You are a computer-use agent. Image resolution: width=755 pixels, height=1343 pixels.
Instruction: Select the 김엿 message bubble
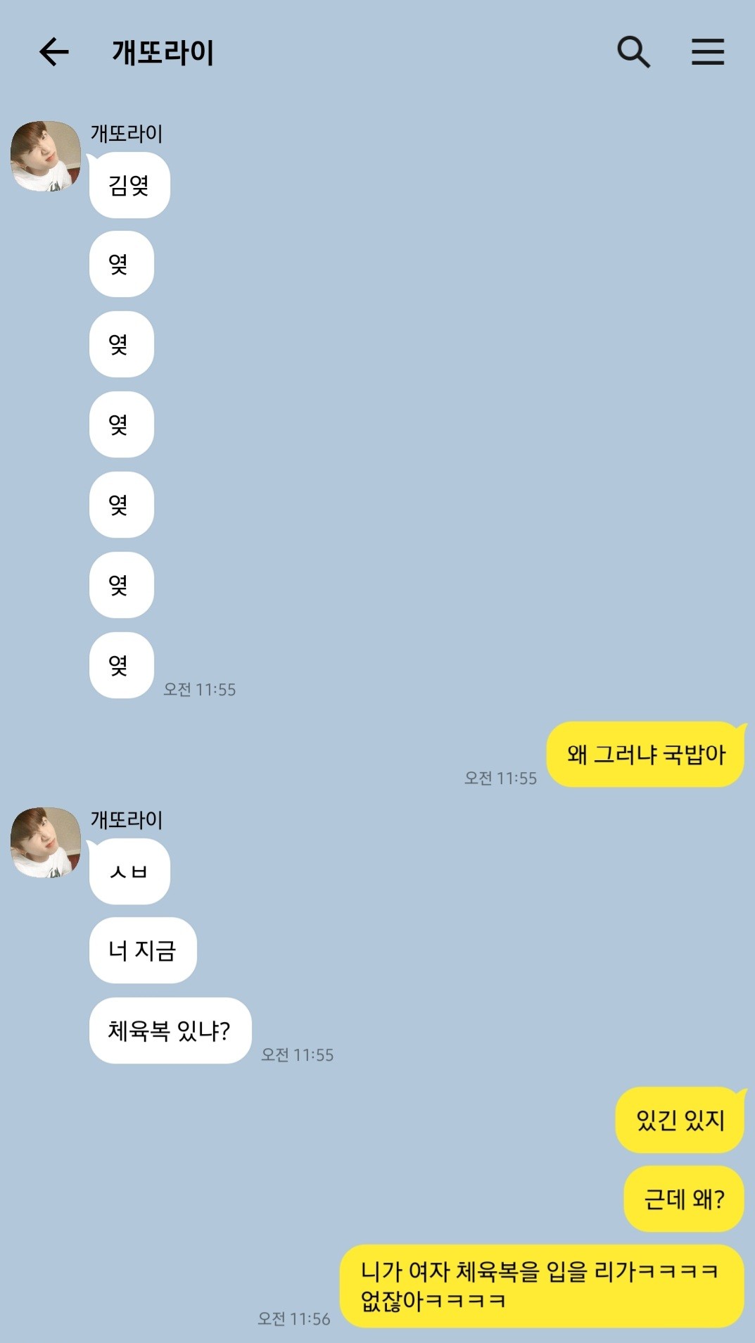pos(129,185)
